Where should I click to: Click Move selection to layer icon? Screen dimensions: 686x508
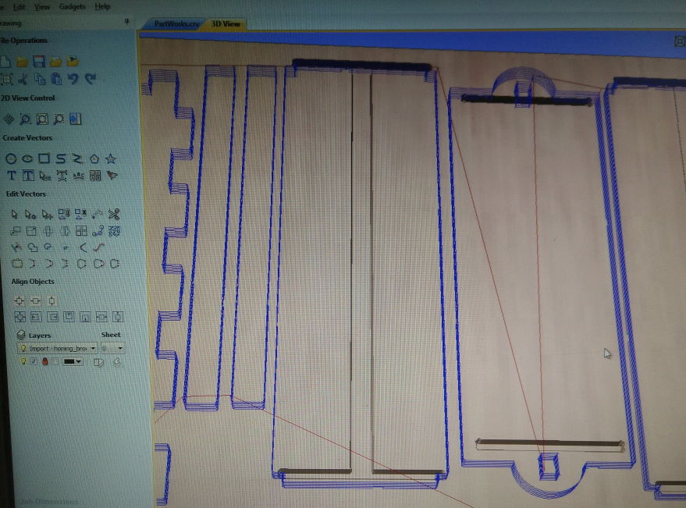[x=99, y=362]
